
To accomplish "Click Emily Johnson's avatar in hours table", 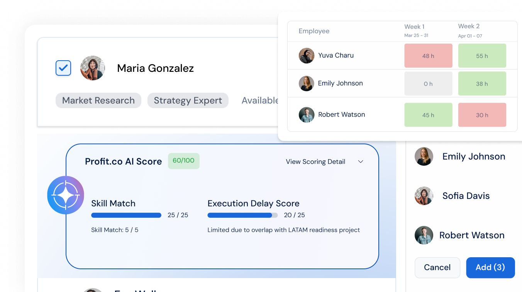I will [307, 83].
